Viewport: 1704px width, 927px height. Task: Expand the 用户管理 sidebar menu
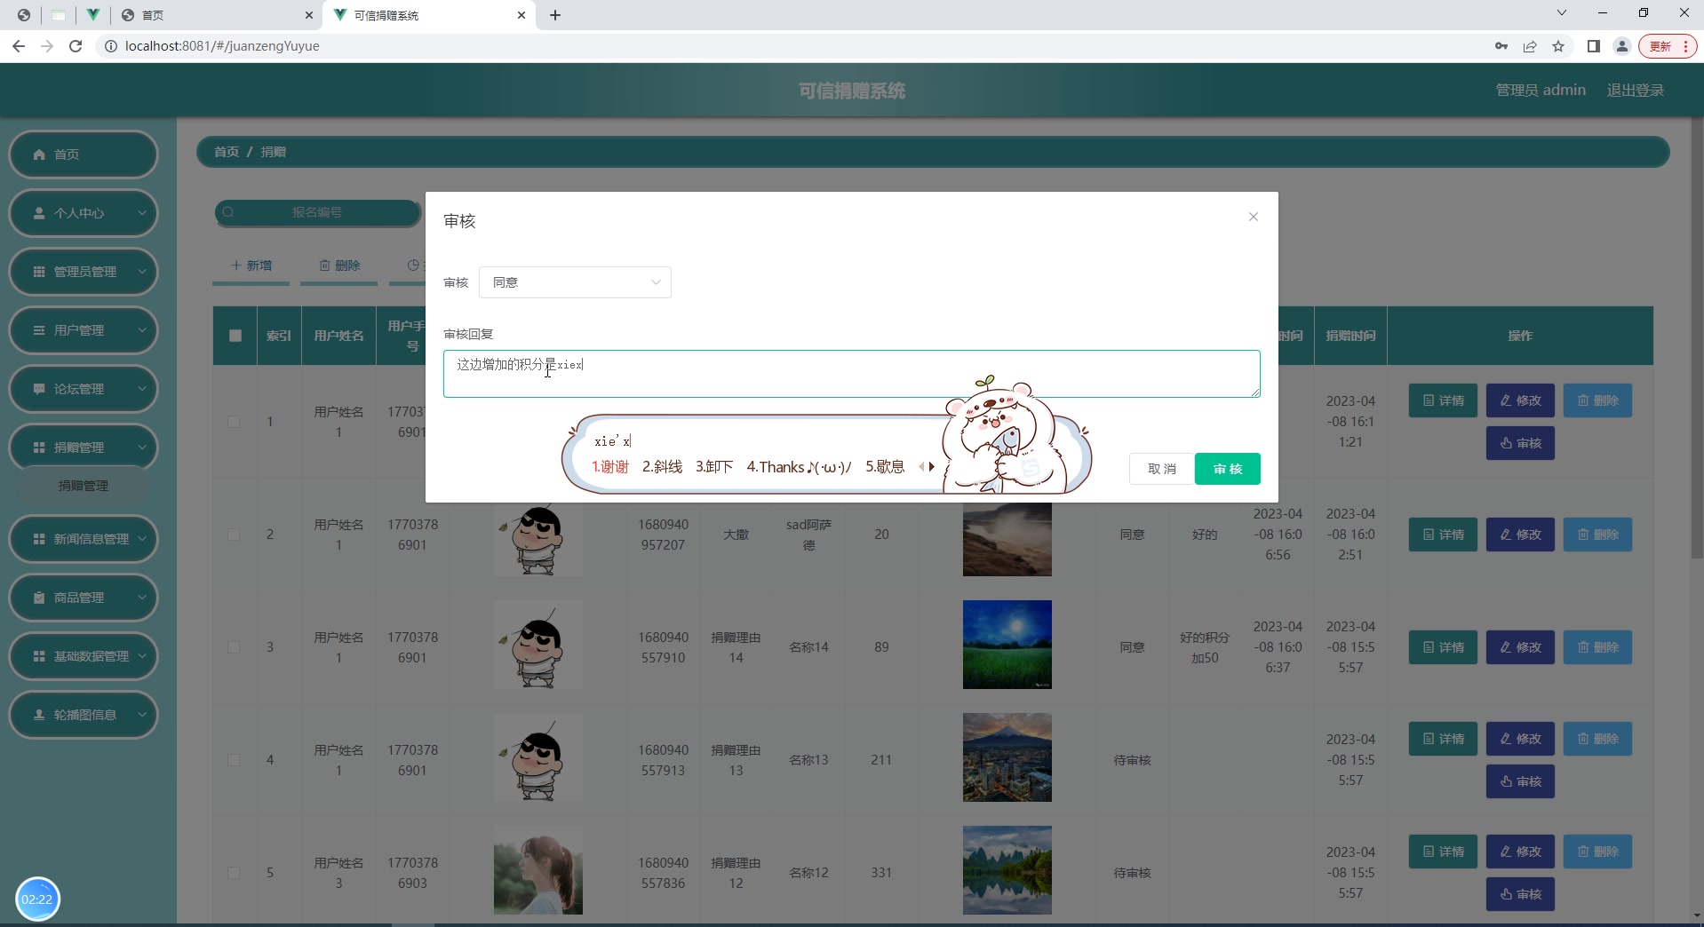coord(84,330)
